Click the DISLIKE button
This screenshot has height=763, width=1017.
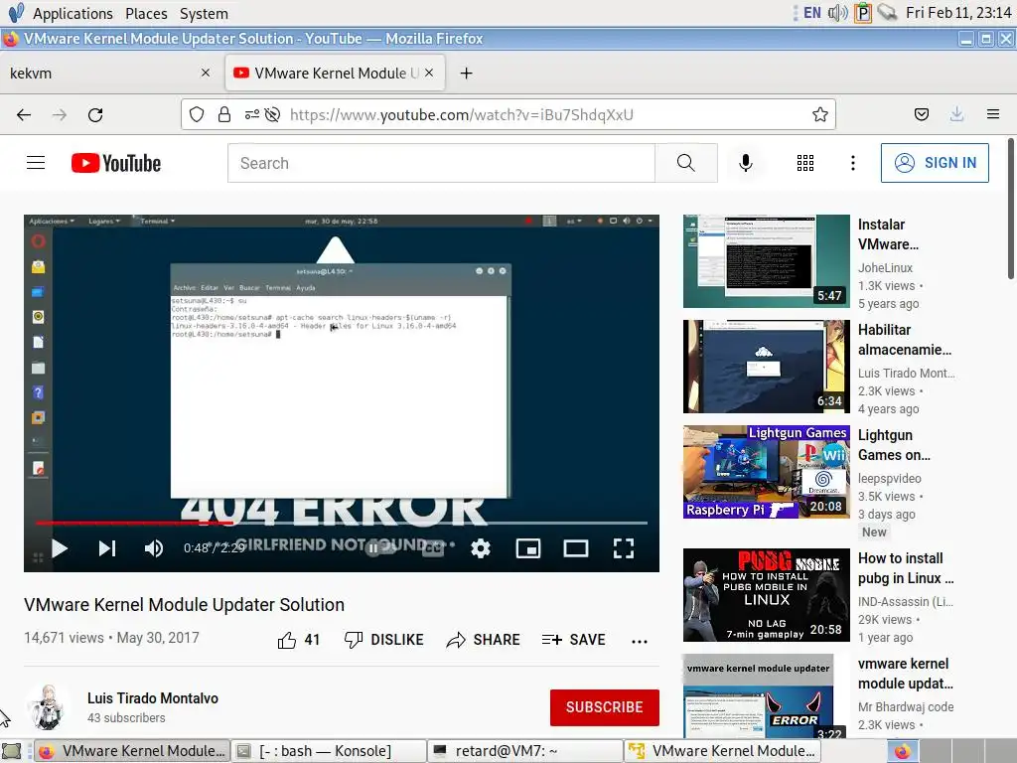(384, 640)
